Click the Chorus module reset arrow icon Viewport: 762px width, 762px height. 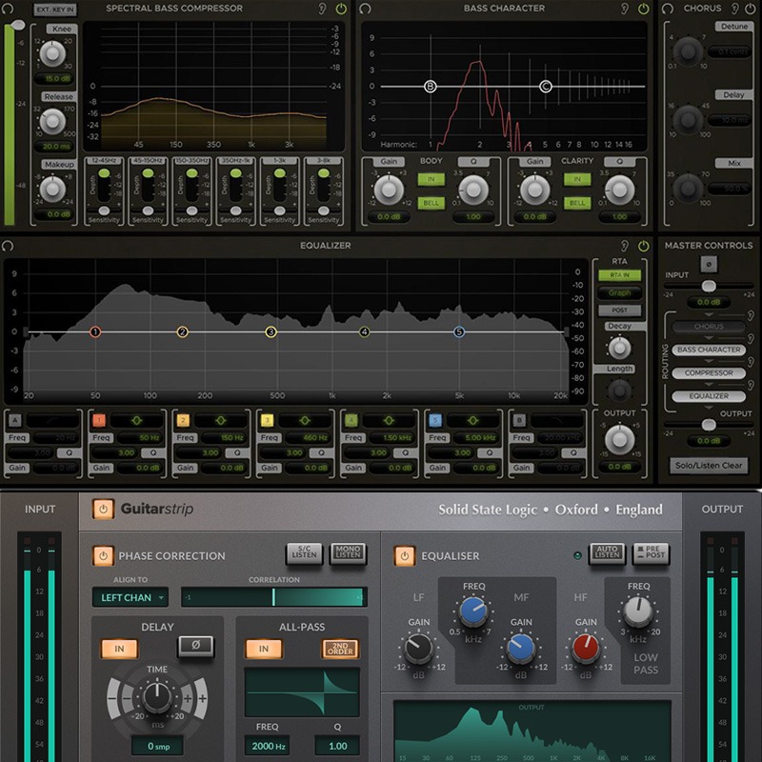point(668,9)
